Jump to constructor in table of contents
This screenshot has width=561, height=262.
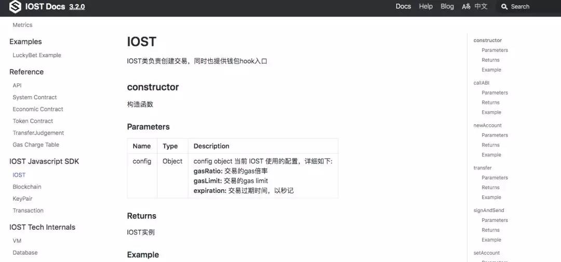pos(488,41)
